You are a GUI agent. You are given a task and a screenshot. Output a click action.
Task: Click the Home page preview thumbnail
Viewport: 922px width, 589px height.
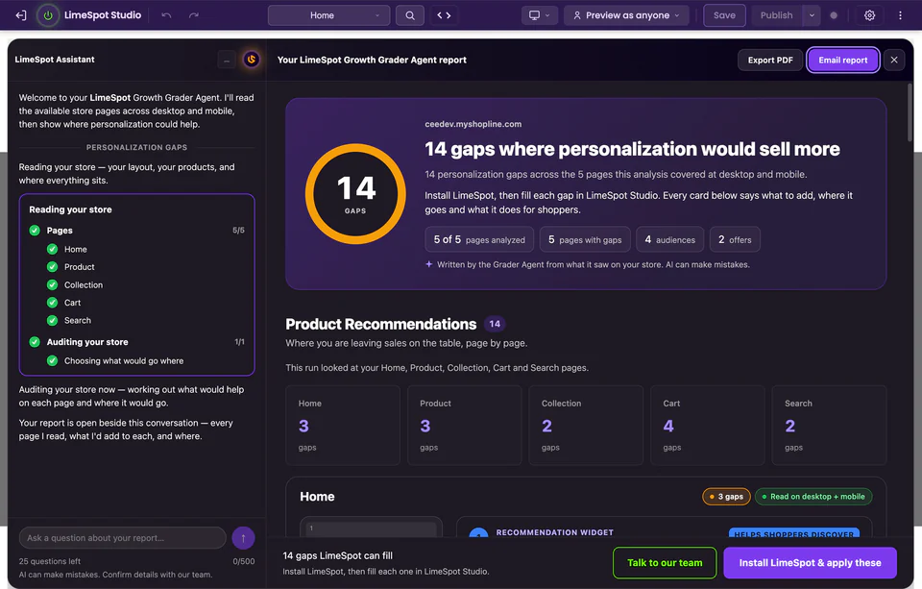[x=371, y=527]
